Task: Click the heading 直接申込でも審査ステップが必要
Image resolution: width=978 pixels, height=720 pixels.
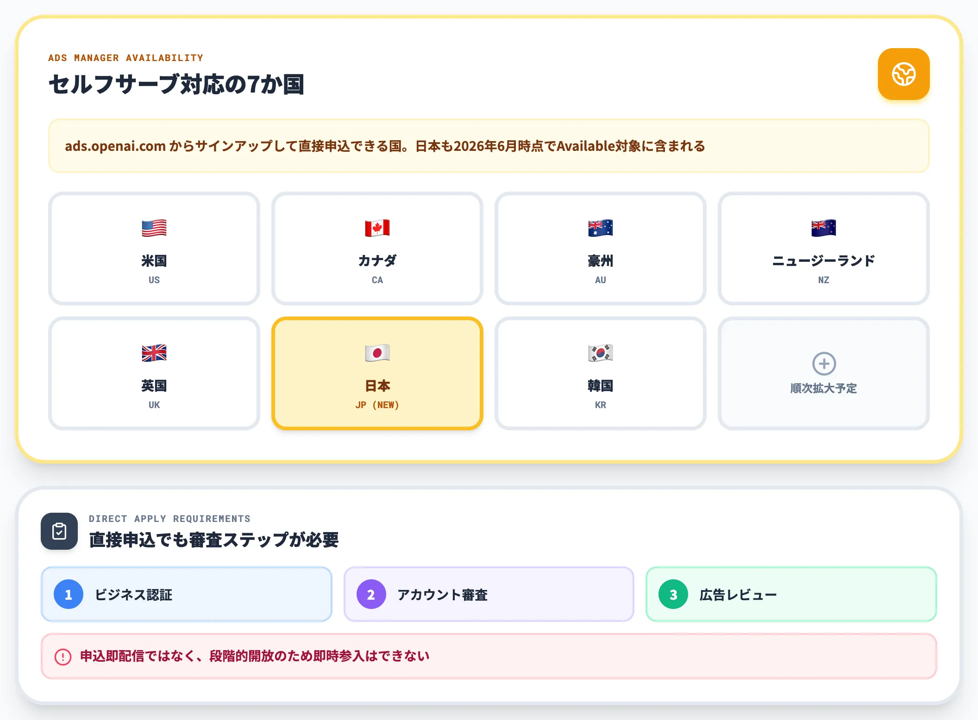Action: [214, 540]
